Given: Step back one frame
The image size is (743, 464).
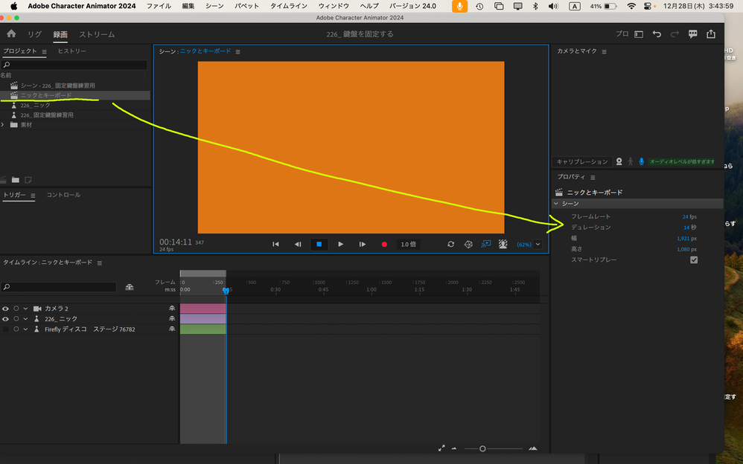Looking at the screenshot, I should [x=298, y=245].
